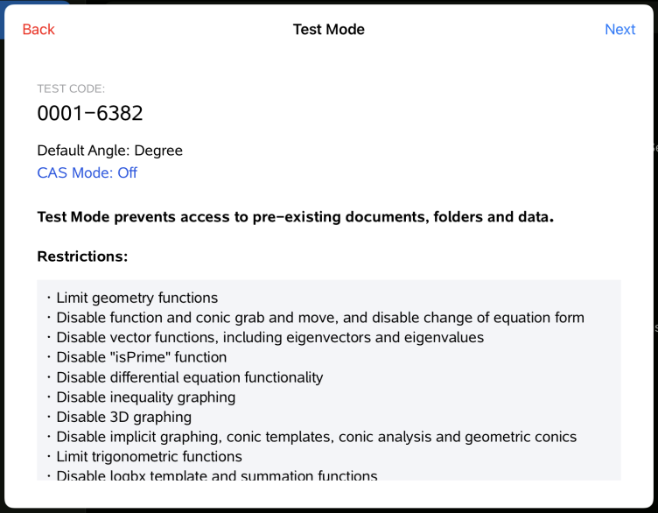Select the Disable 3D graphing restriction
The image size is (658, 513).
[x=124, y=417]
